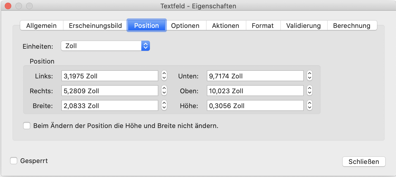The image size is (396, 177).
Task: Switch to the Allgemein tab
Action: click(41, 26)
